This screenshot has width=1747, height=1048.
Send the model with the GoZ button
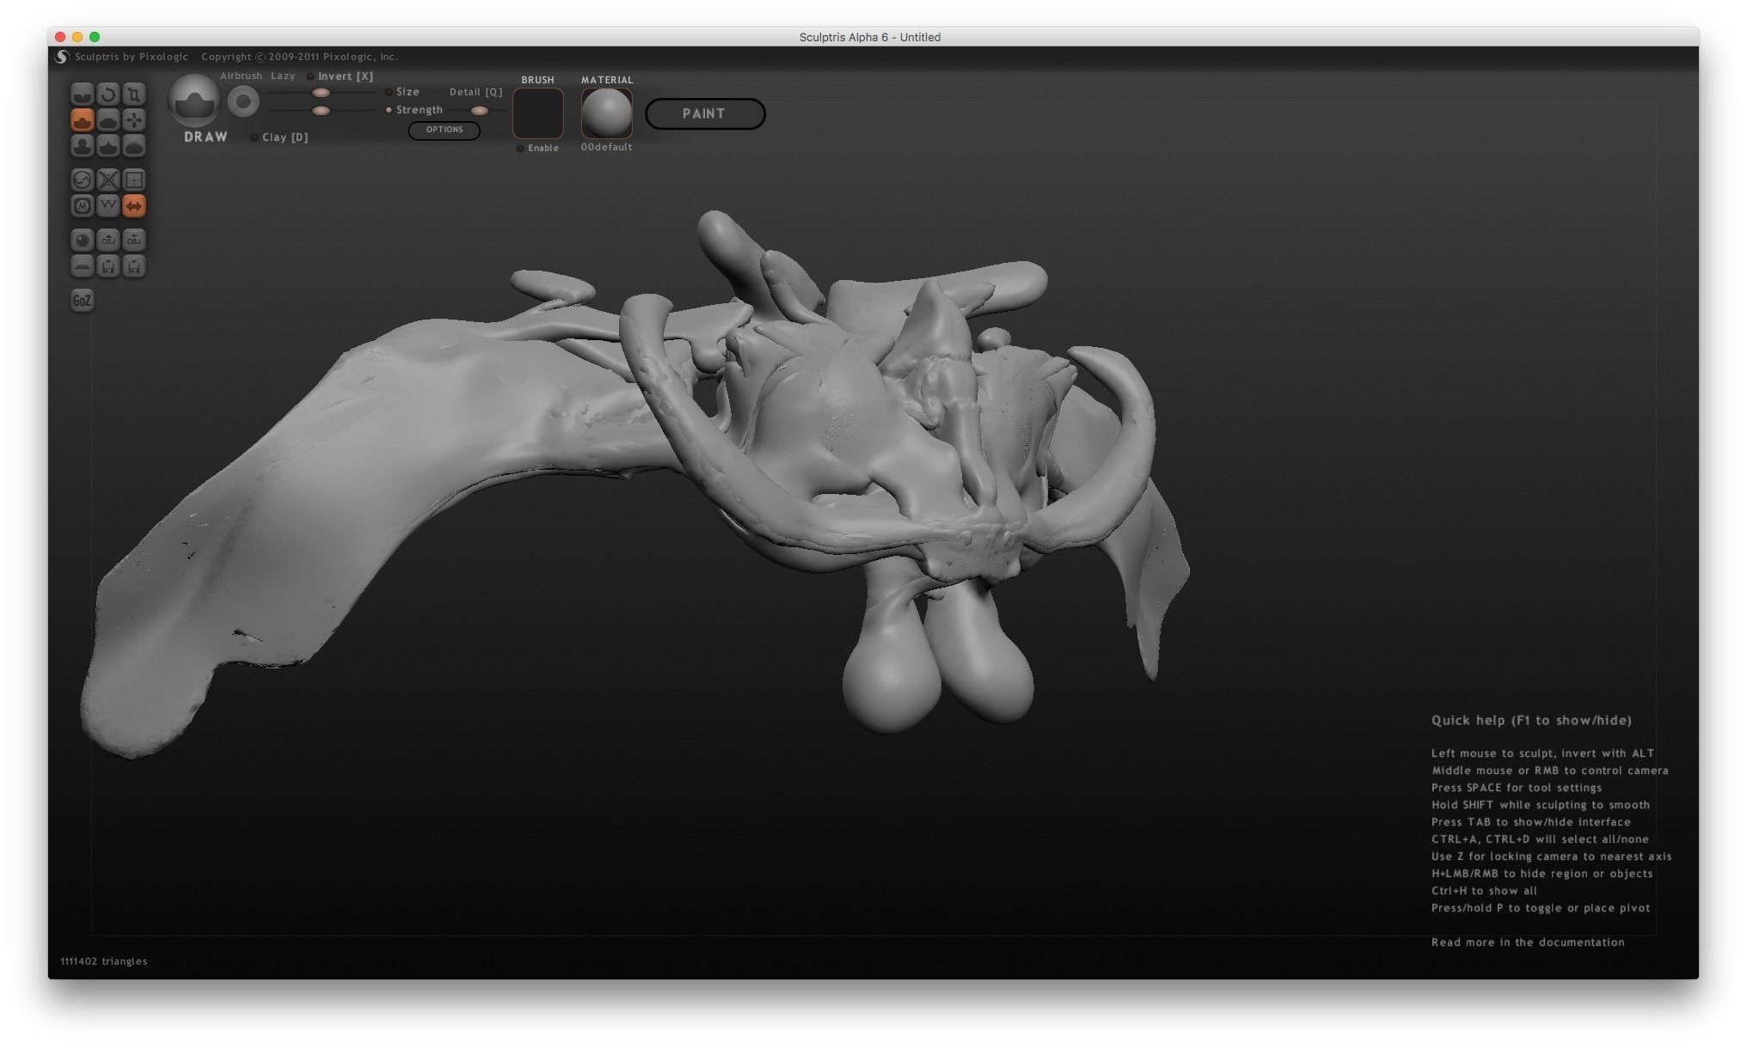pos(82,300)
